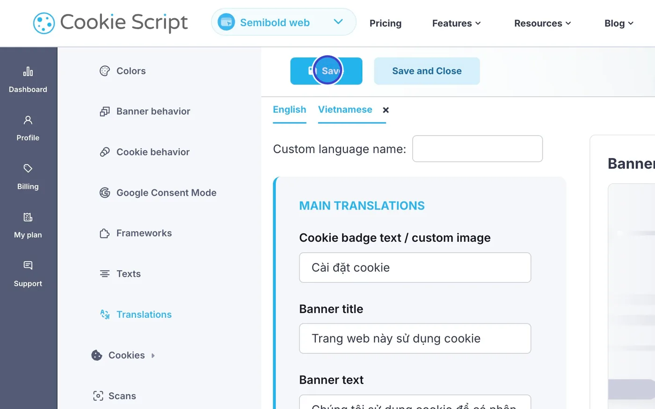This screenshot has height=409, width=655.
Task: Open Support chat icon
Action: pos(28,265)
